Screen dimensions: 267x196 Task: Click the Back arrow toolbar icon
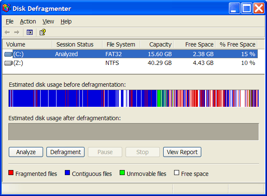(7, 32)
